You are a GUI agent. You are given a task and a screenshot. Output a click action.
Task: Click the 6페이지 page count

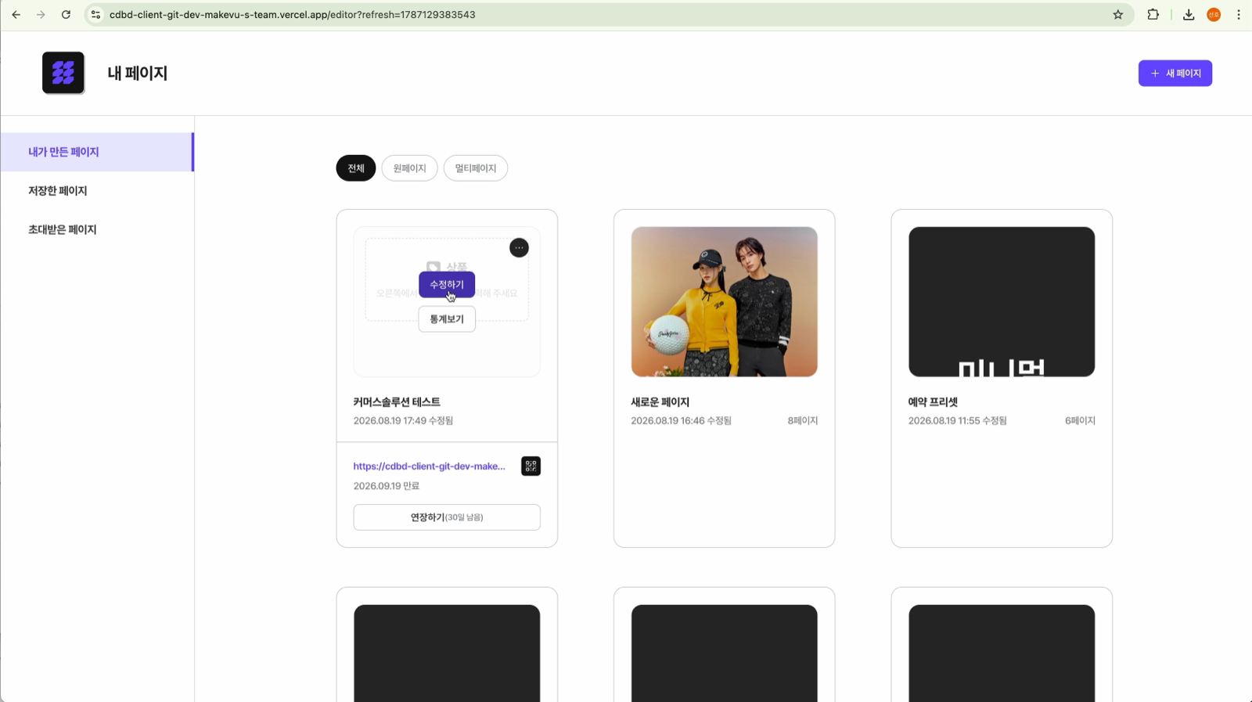point(1080,421)
